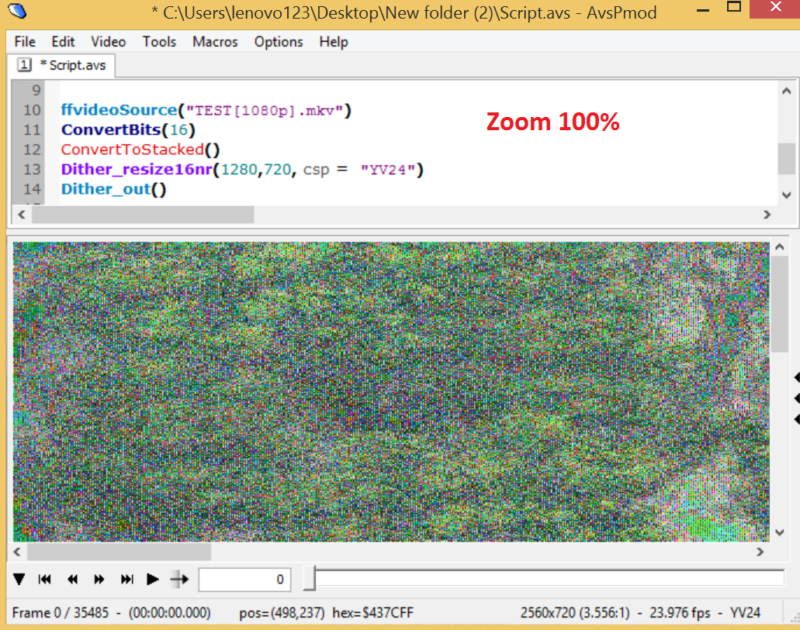
Task: Close the AvsPmod window
Action: pos(775,9)
